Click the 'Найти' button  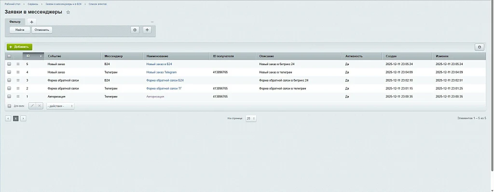point(20,30)
